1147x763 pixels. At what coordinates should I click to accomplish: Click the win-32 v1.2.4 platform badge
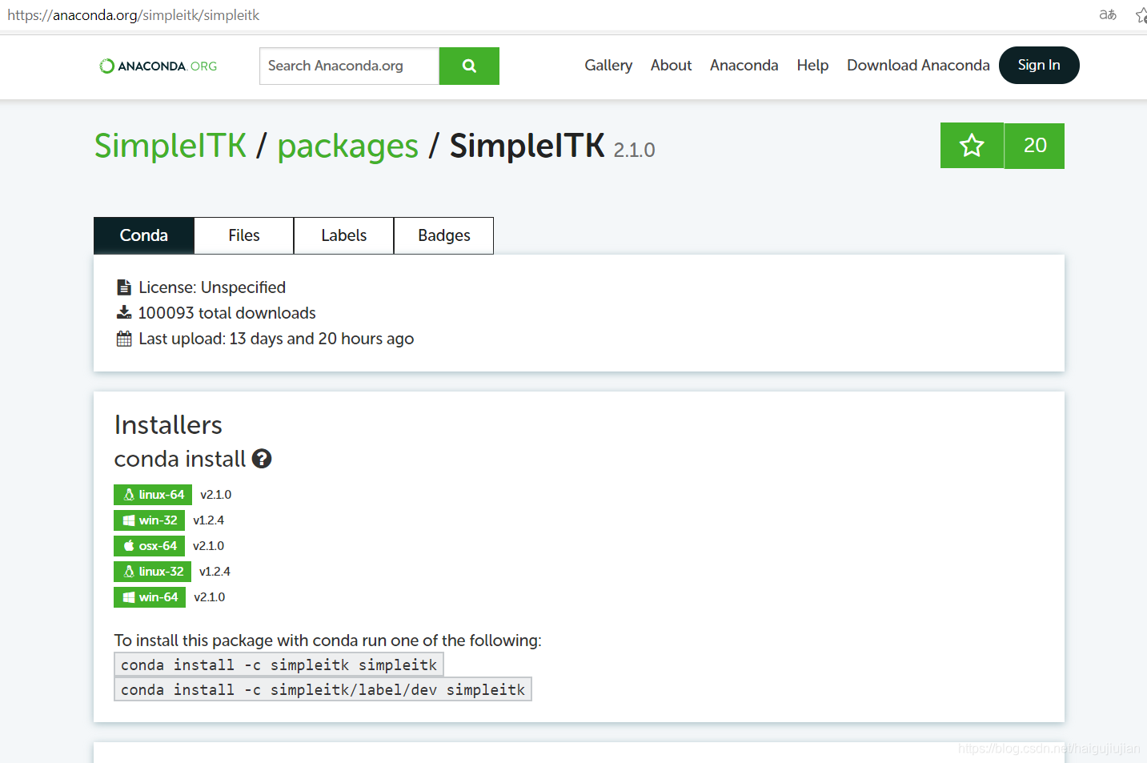point(149,520)
